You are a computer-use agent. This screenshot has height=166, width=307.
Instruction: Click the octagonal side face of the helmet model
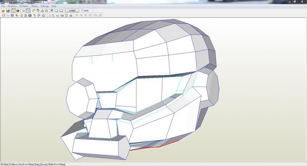click(78, 99)
